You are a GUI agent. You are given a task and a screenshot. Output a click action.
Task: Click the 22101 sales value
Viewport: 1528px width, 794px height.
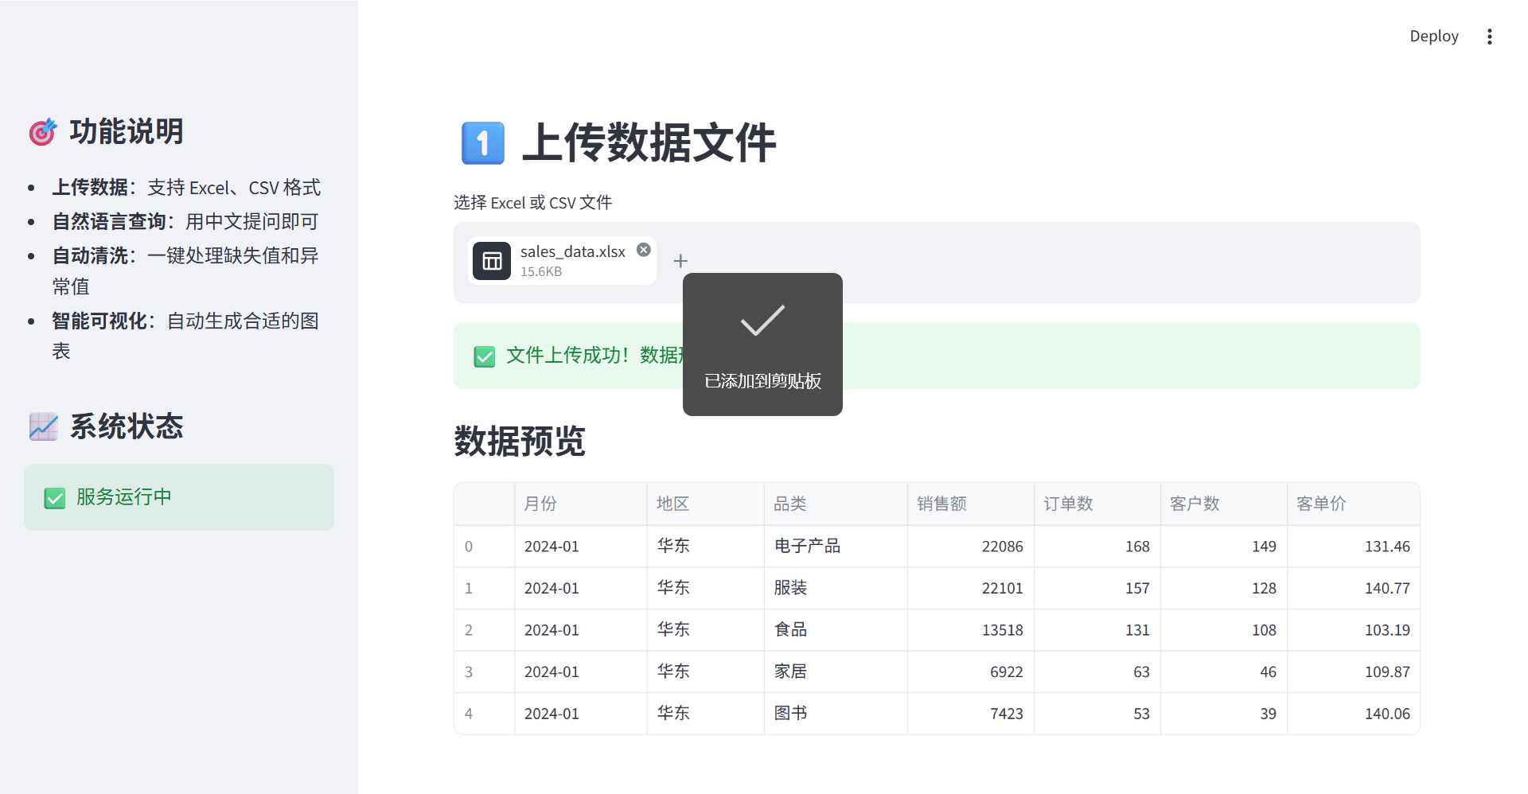point(970,588)
